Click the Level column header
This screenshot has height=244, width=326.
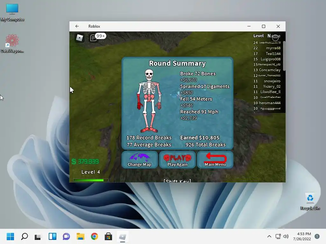coord(259,36)
